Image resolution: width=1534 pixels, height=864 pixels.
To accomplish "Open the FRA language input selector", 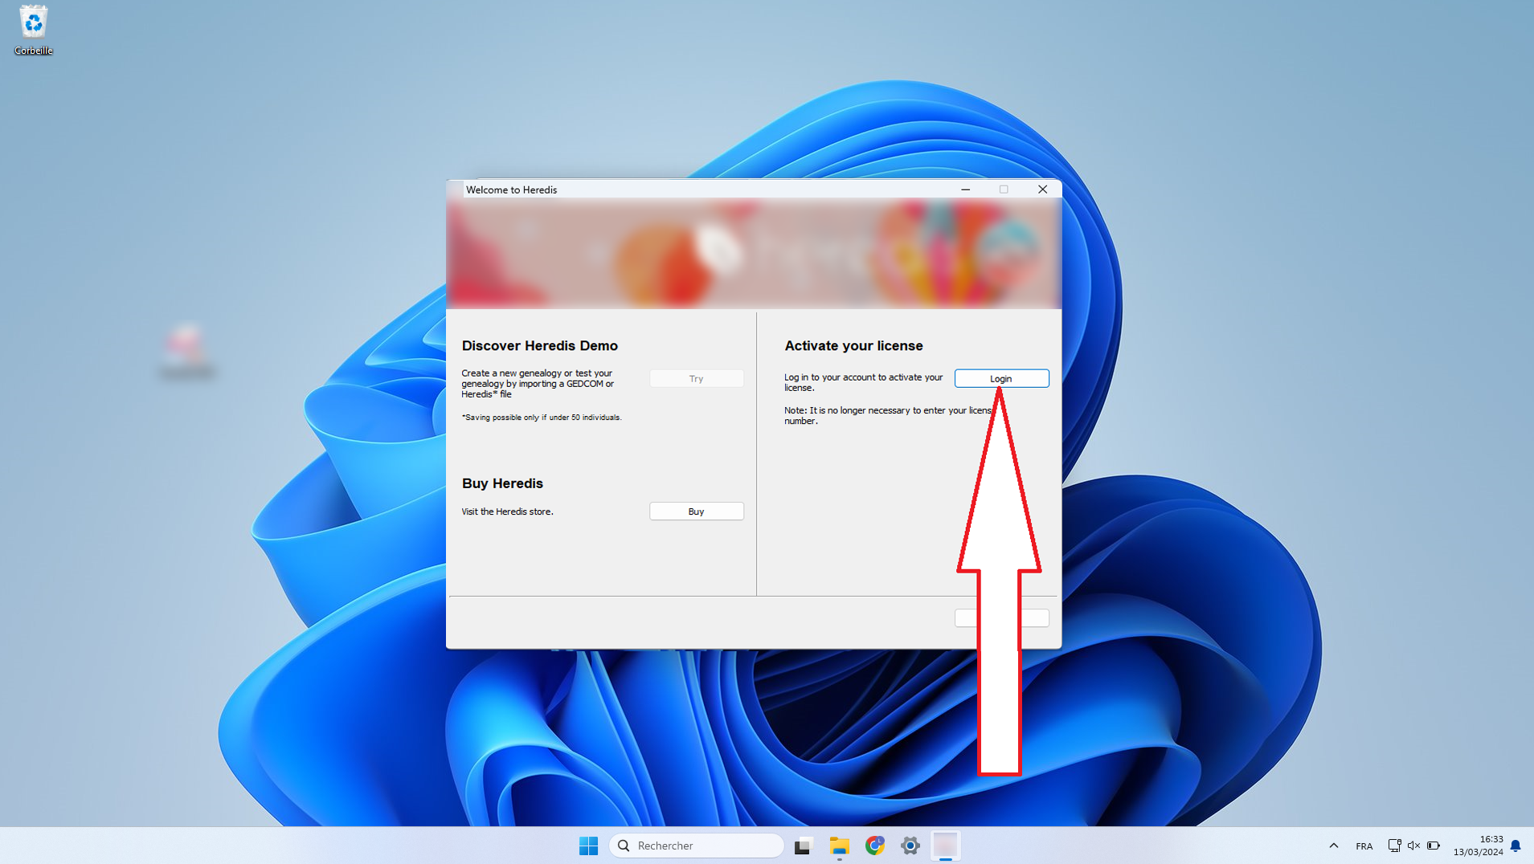I will 1364,846.
